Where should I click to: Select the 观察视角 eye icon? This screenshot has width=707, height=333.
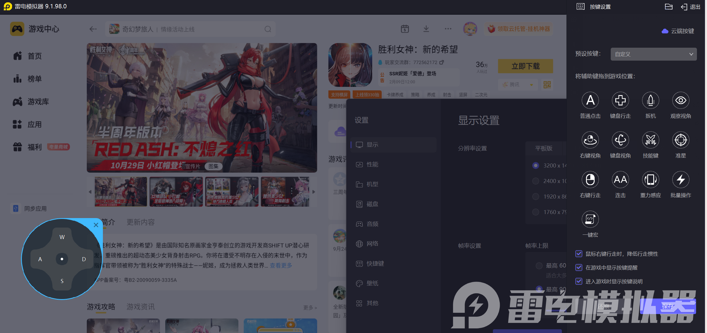point(681,101)
